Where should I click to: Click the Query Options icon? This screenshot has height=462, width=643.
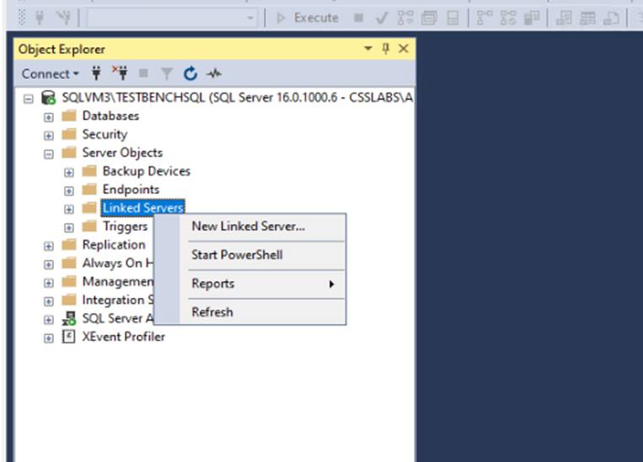point(429,18)
